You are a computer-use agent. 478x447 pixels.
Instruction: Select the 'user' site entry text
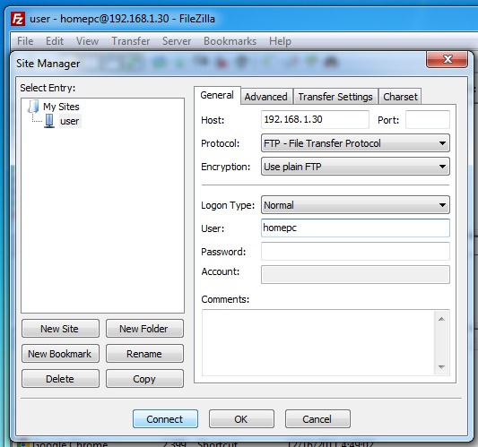(x=70, y=121)
